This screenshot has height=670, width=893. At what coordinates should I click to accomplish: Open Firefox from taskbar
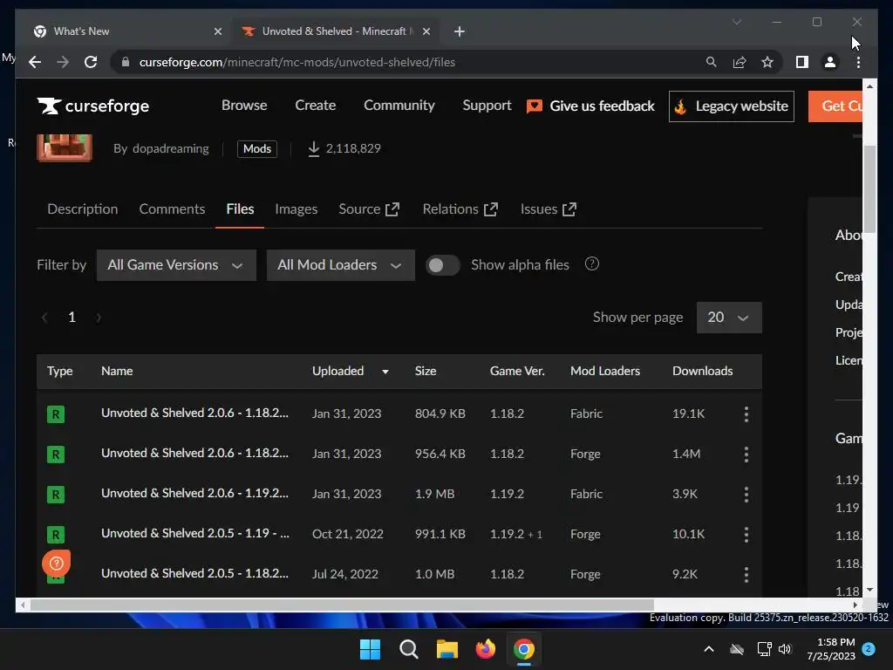pyautogui.click(x=485, y=649)
